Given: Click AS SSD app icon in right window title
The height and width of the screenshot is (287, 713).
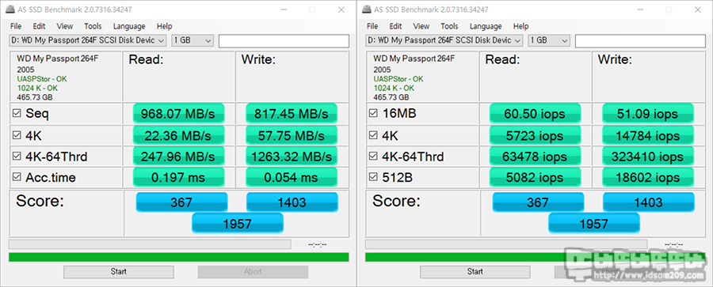Looking at the screenshot, I should click(366, 9).
